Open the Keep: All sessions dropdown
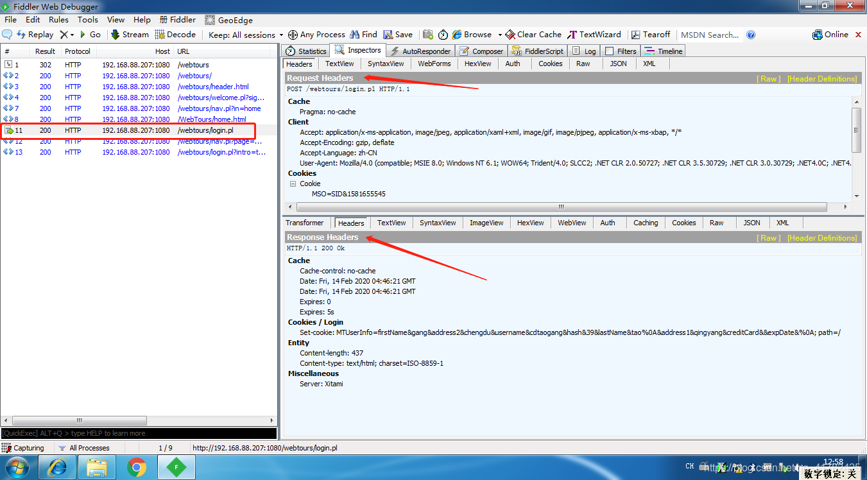 (246, 35)
